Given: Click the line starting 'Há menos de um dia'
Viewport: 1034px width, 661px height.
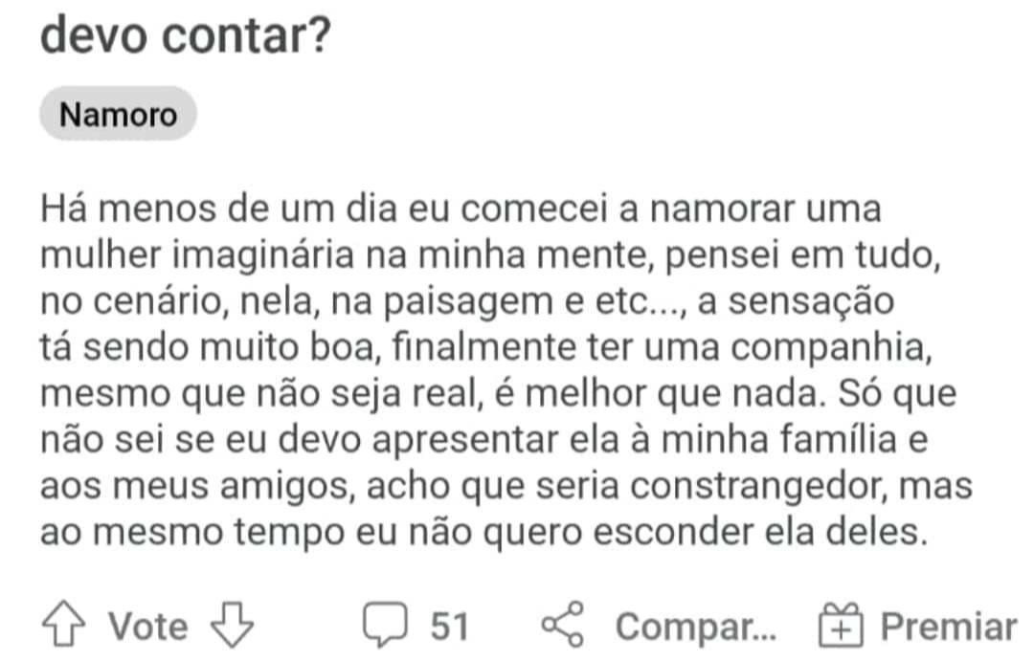Looking at the screenshot, I should [461, 209].
